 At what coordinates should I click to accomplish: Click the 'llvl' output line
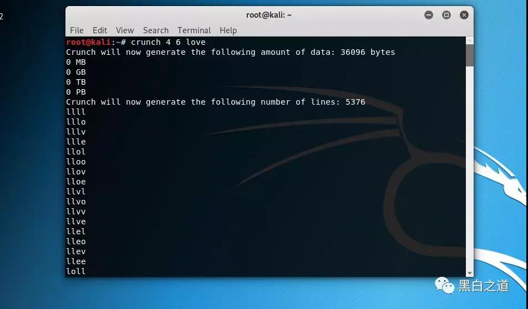76,192
